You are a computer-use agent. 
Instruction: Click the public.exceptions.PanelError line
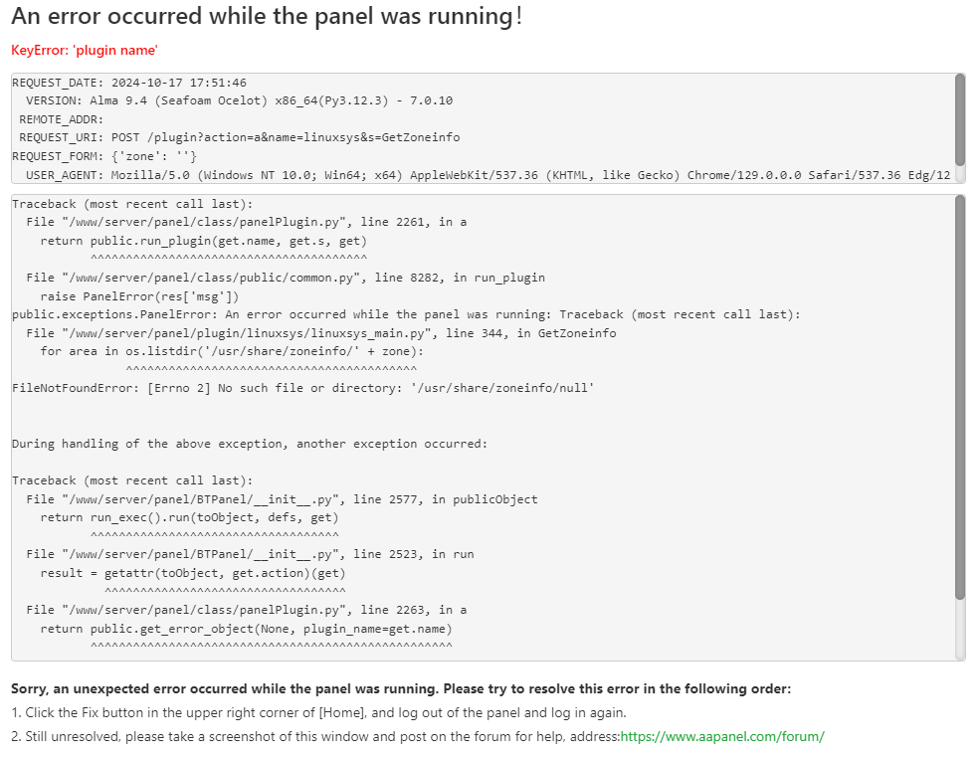(406, 314)
